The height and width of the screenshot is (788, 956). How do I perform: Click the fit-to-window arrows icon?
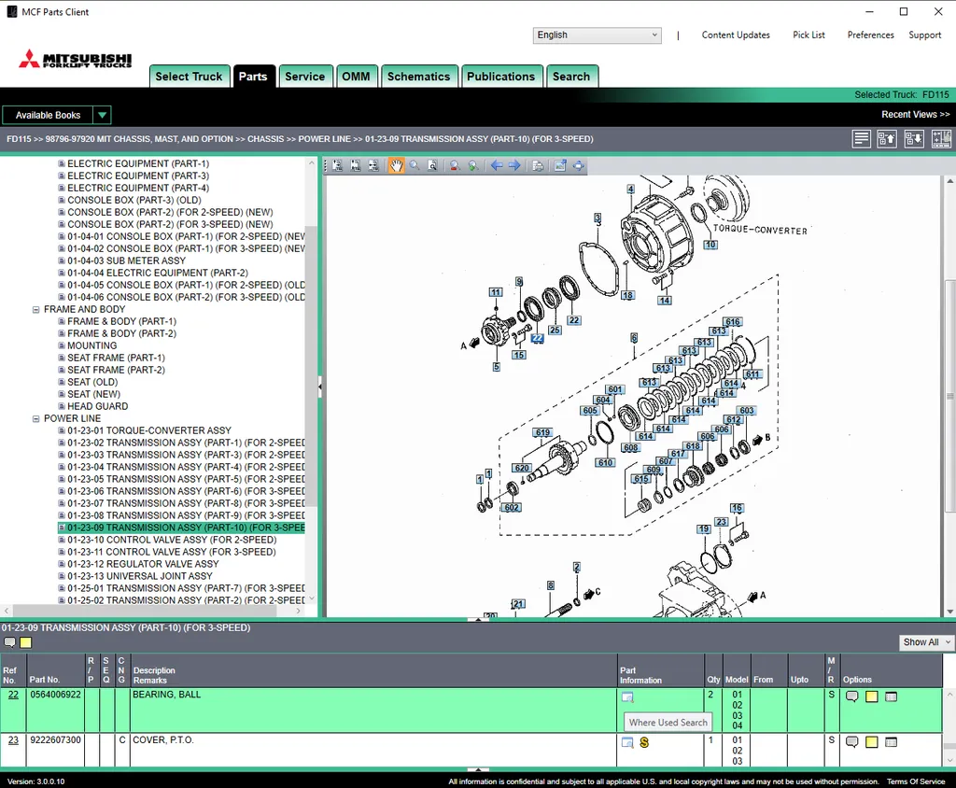pyautogui.click(x=578, y=165)
